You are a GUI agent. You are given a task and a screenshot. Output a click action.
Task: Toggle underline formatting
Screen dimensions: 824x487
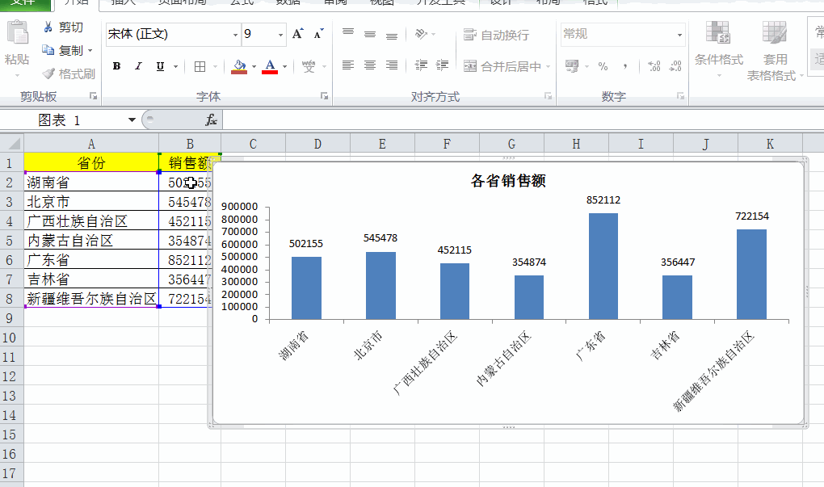point(160,66)
